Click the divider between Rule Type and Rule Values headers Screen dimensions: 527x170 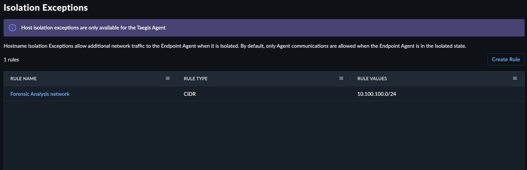[x=350, y=79]
